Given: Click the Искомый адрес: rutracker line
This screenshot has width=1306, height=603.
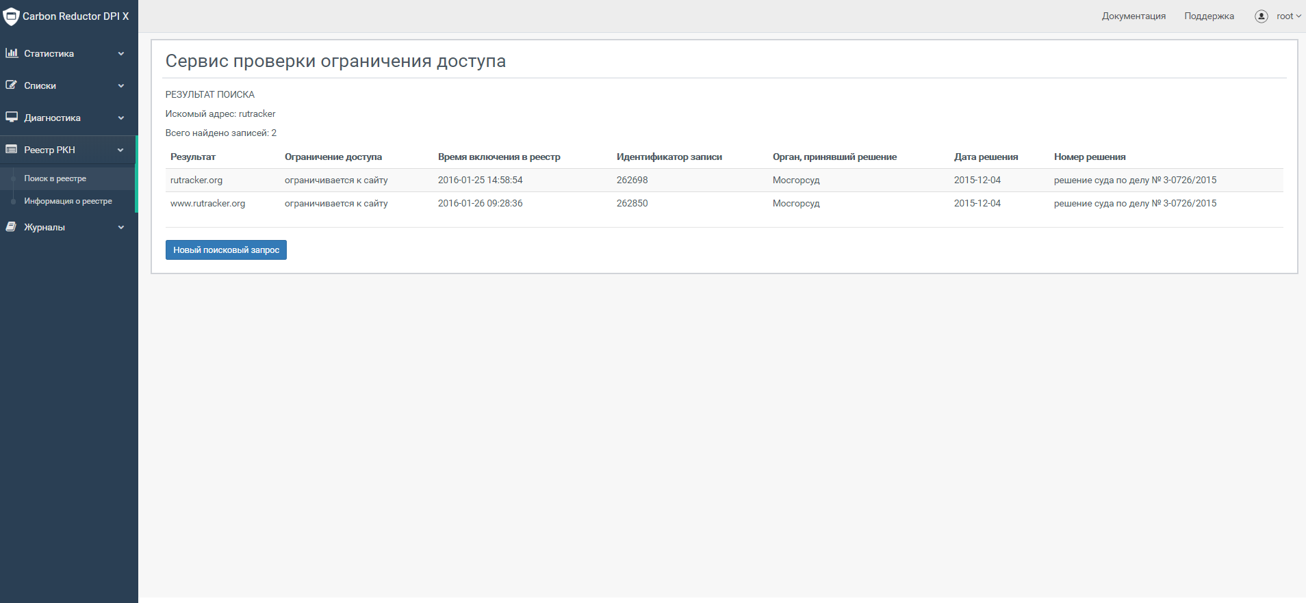Looking at the screenshot, I should pyautogui.click(x=220, y=113).
